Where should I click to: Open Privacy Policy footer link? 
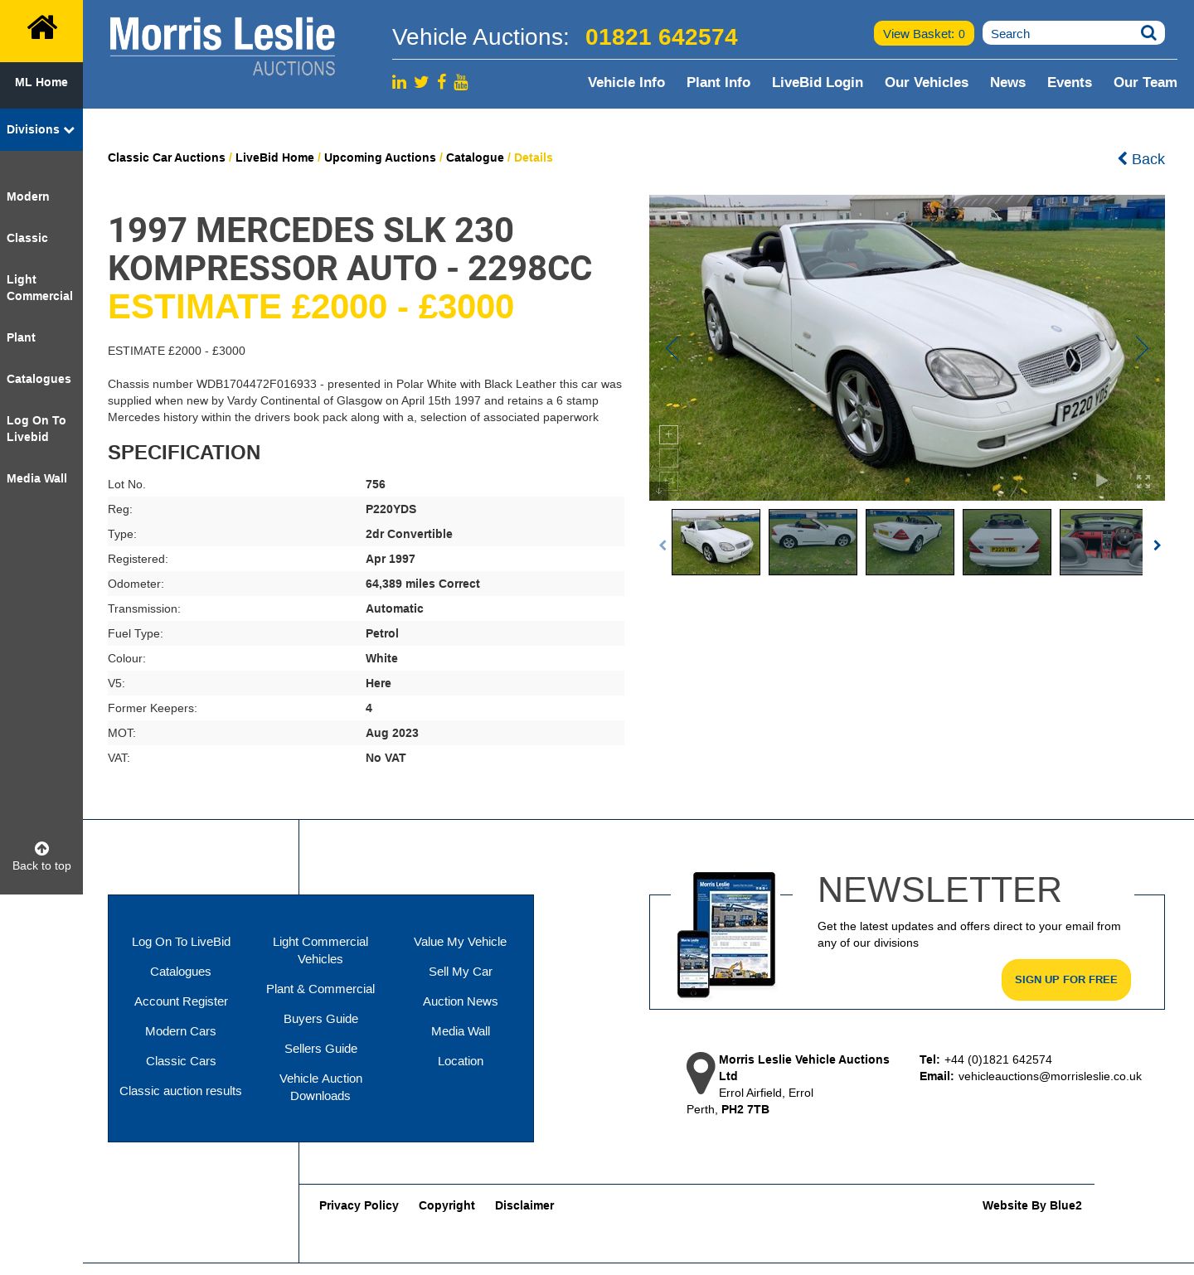(x=359, y=1205)
